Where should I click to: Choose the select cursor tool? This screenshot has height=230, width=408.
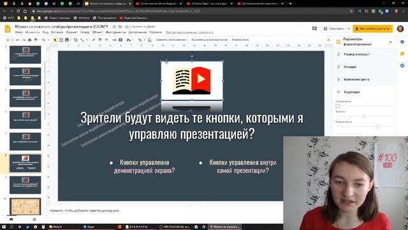[55, 40]
